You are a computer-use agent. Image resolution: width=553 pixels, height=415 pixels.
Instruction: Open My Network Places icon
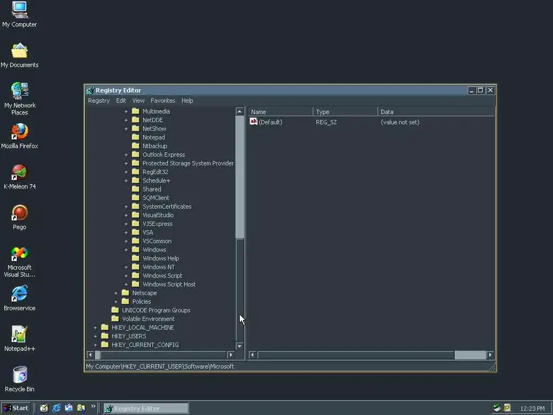pos(19,98)
